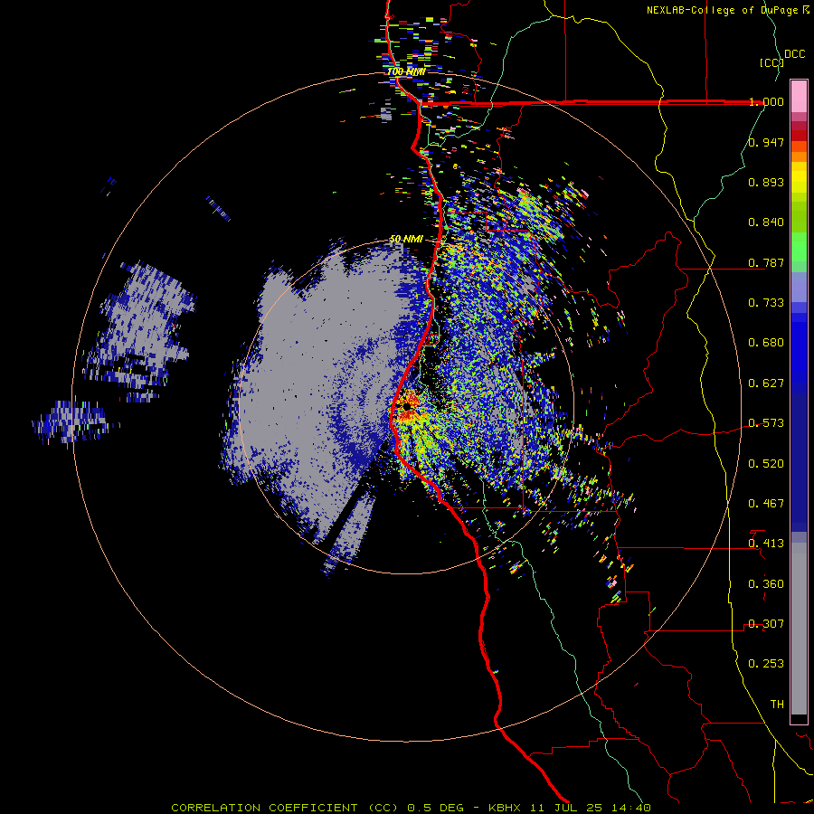Click the TH threshold label
Image resolution: width=814 pixels, height=814 pixels.
click(x=777, y=705)
